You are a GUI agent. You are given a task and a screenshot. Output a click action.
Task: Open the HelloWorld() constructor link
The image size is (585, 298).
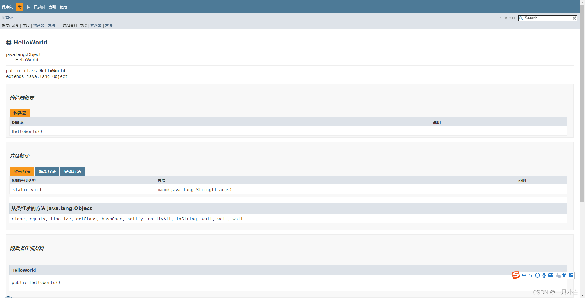coord(27,131)
